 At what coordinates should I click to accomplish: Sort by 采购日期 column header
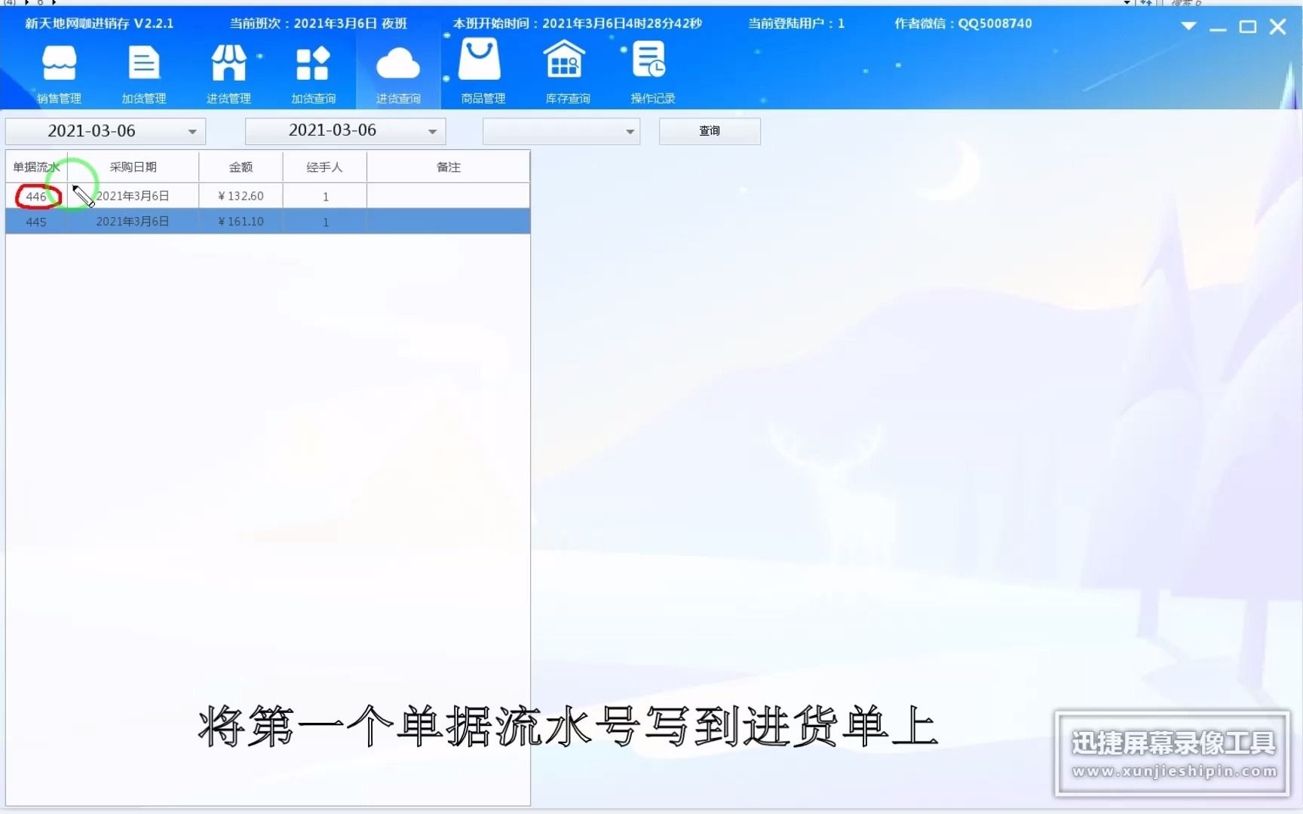point(133,167)
